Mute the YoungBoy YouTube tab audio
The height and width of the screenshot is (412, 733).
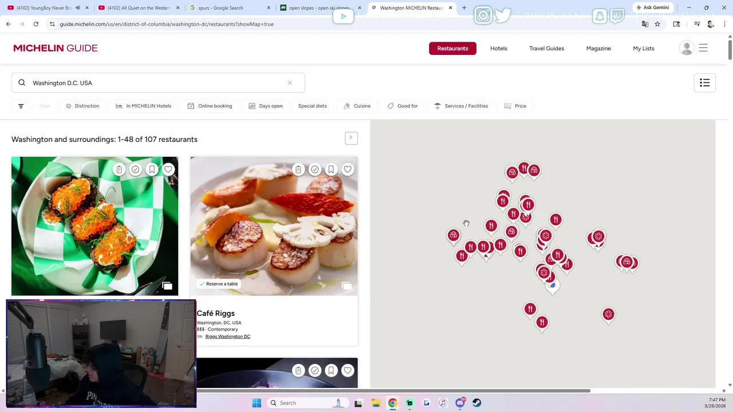point(78,7)
